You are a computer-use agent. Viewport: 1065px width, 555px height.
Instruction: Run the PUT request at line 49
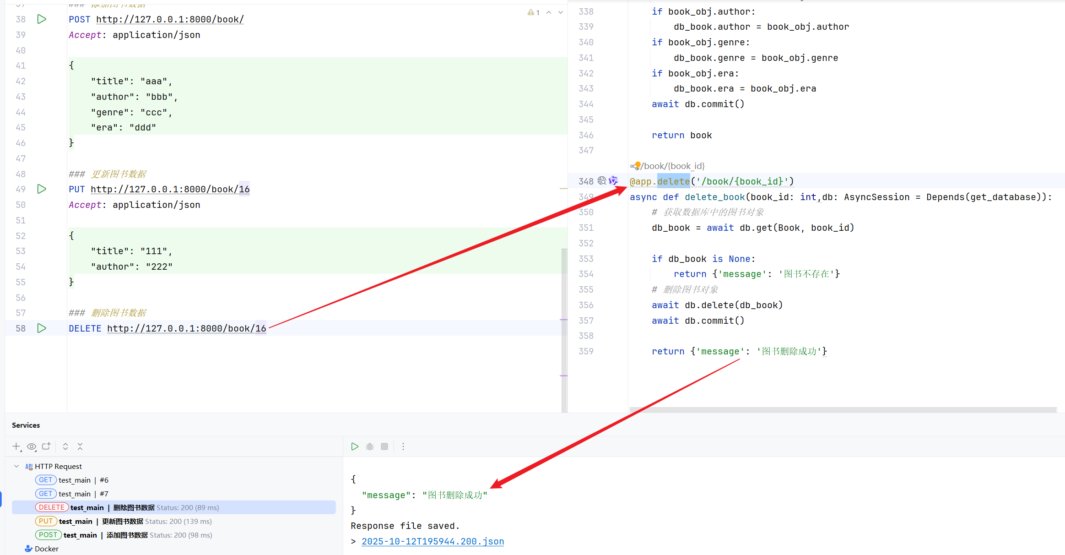42,189
